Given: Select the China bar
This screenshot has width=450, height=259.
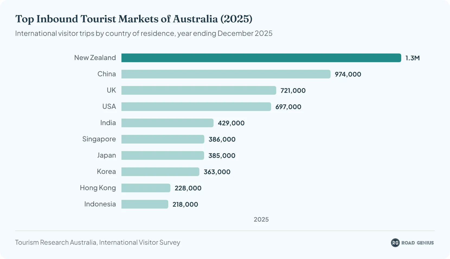Looking at the screenshot, I should pos(226,74).
